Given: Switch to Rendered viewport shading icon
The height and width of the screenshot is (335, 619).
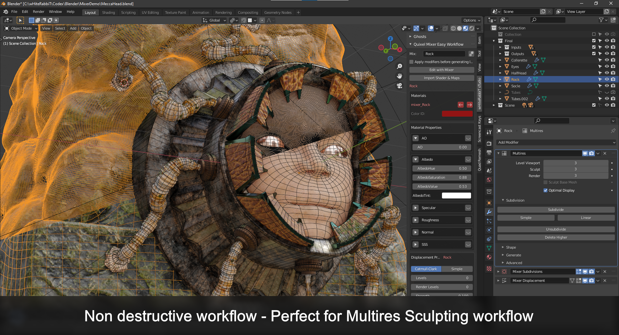Looking at the screenshot, I should point(471,28).
